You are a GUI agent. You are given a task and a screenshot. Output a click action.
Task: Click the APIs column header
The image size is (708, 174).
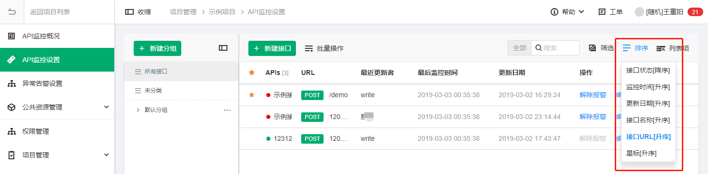(x=277, y=73)
